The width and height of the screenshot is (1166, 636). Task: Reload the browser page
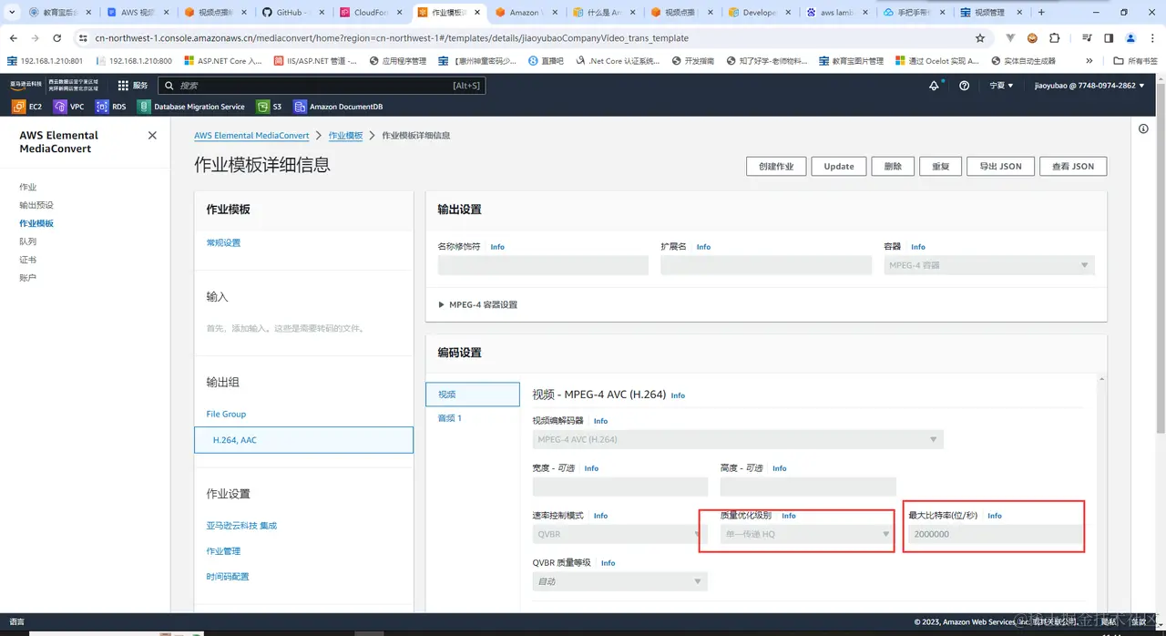[x=57, y=38]
